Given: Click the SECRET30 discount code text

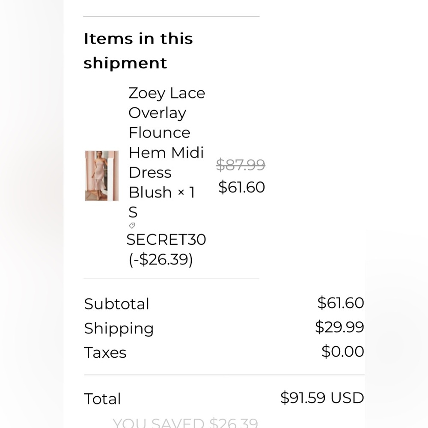Looking at the screenshot, I should tap(166, 239).
